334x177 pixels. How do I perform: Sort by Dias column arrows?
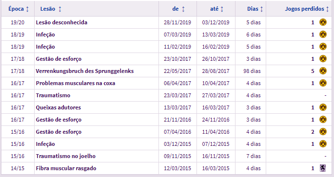click(261, 9)
